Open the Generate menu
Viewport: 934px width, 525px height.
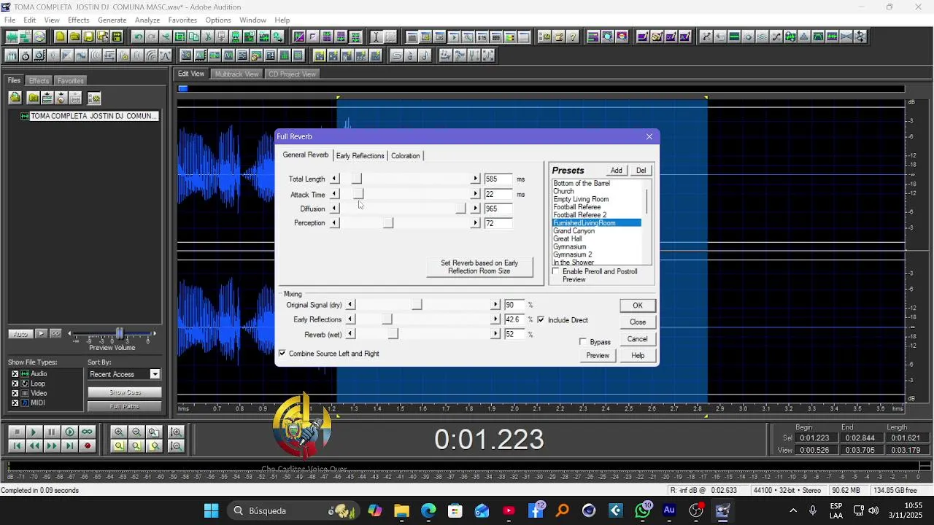pyautogui.click(x=112, y=20)
